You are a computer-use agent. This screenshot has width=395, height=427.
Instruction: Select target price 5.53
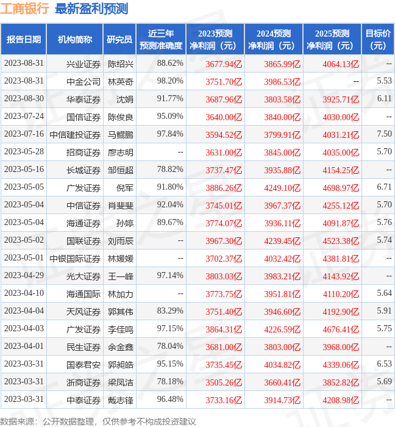384,81
